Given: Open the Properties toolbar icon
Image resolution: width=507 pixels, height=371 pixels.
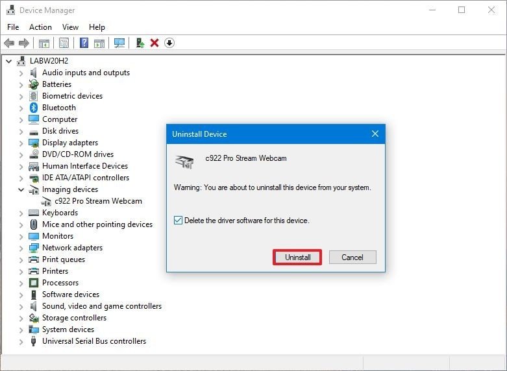Looking at the screenshot, I should (x=64, y=43).
